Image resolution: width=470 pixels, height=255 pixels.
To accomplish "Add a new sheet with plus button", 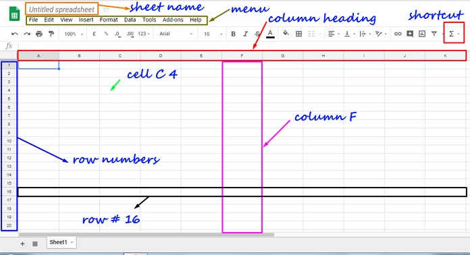I will click(22, 244).
